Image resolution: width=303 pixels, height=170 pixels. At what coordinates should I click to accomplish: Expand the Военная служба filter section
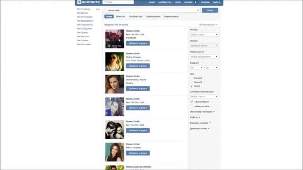pos(200,123)
